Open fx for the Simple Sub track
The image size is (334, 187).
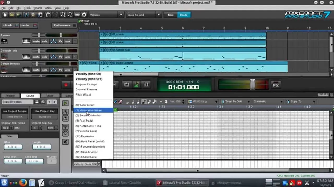coord(61,57)
